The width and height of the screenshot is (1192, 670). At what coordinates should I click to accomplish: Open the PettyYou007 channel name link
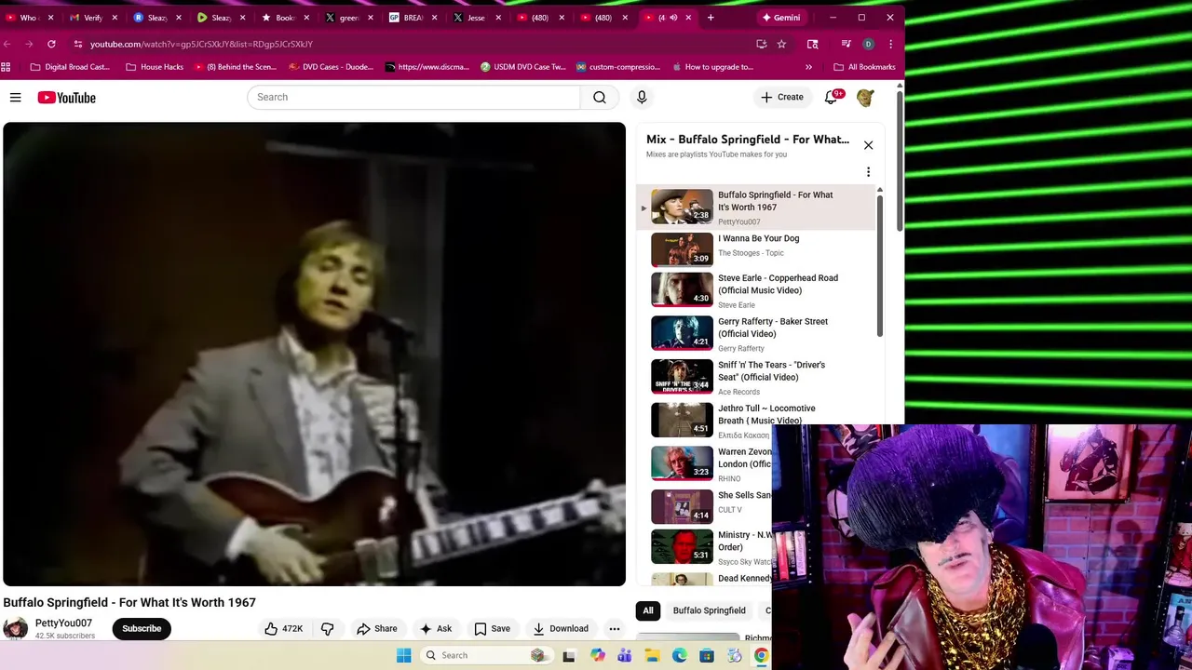[x=63, y=623]
